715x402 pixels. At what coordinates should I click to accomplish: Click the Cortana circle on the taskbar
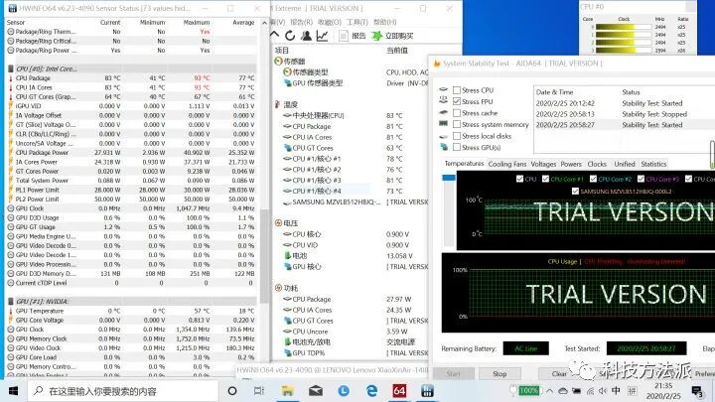coord(232,391)
